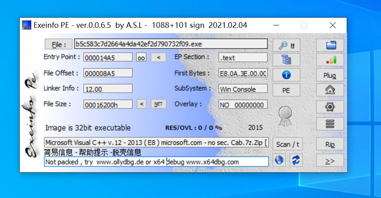Image resolution: width=381 pixels, height=198 pixels.
Task: Click the Scan / t button
Action: point(287,144)
